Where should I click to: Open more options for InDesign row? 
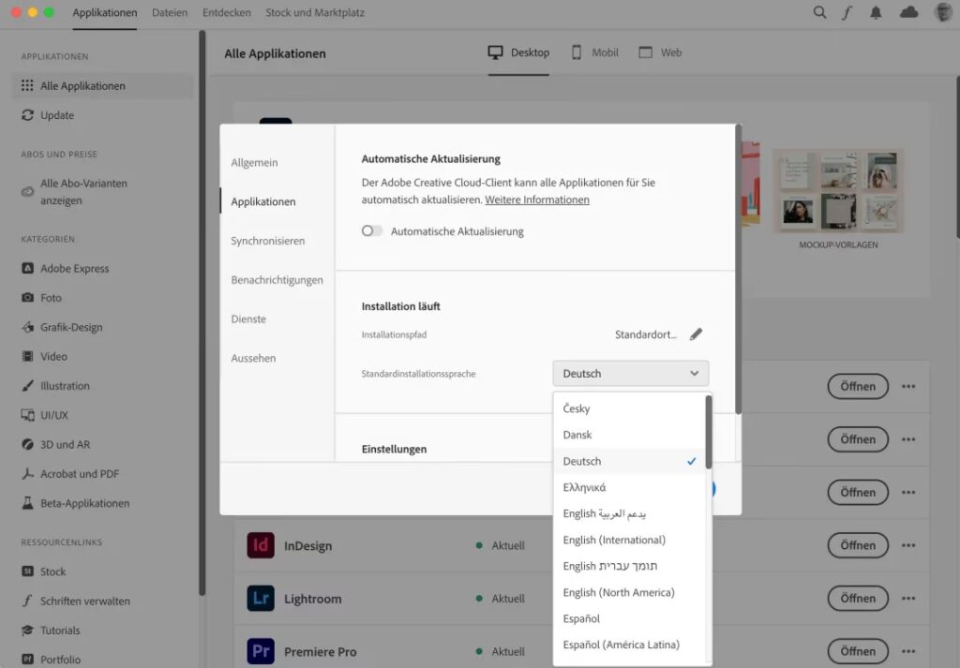[908, 545]
